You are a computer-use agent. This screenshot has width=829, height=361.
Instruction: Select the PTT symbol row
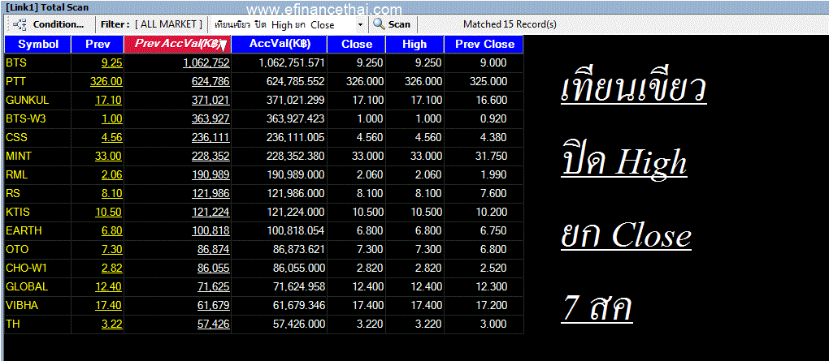pyautogui.click(x=264, y=81)
